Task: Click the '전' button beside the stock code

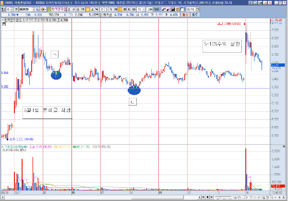Action: click(16, 10)
